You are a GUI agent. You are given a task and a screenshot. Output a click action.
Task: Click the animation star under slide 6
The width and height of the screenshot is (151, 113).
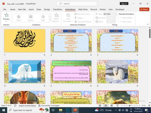pyautogui.click(x=137, y=86)
